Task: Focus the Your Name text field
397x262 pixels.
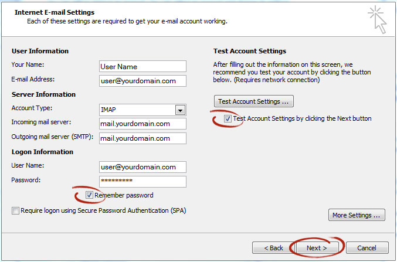Action: 142,66
